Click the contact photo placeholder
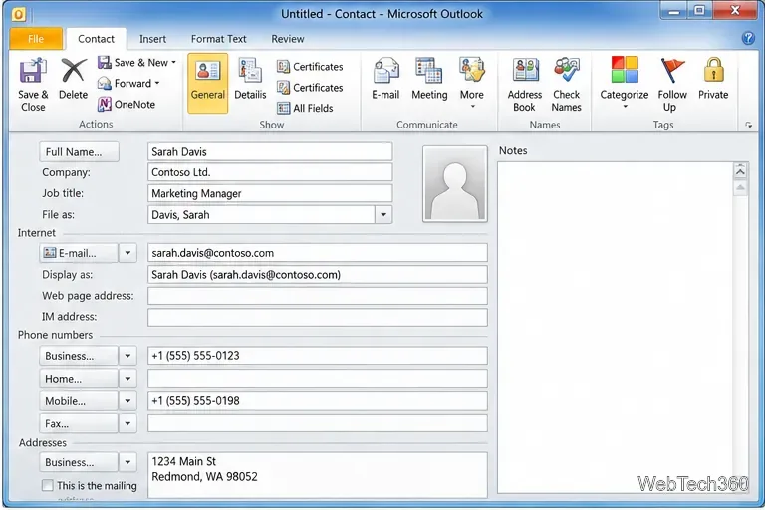 [x=454, y=184]
